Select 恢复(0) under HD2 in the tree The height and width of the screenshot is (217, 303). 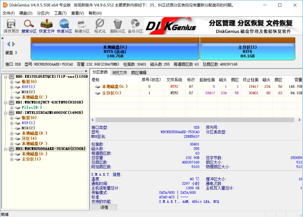click(29, 118)
